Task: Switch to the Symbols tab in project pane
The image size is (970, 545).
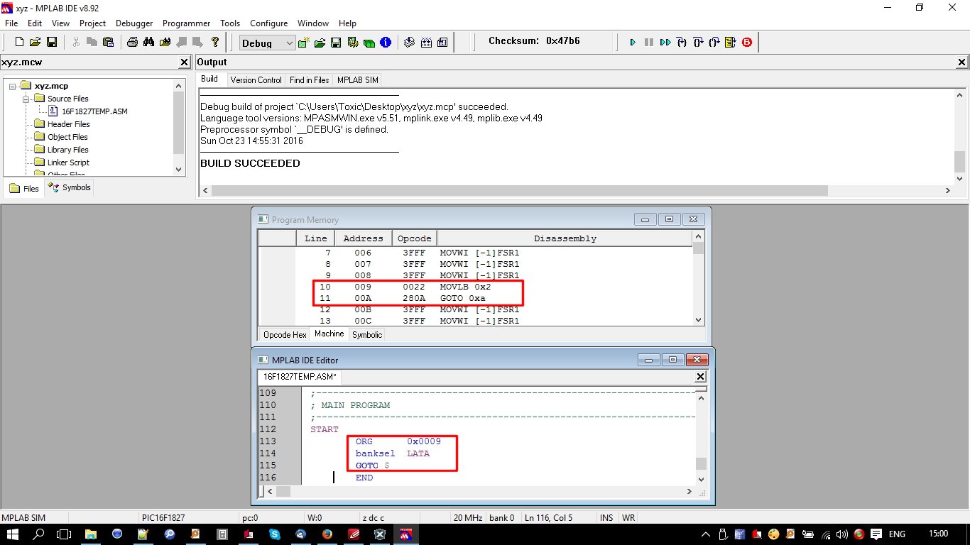Action: [70, 187]
